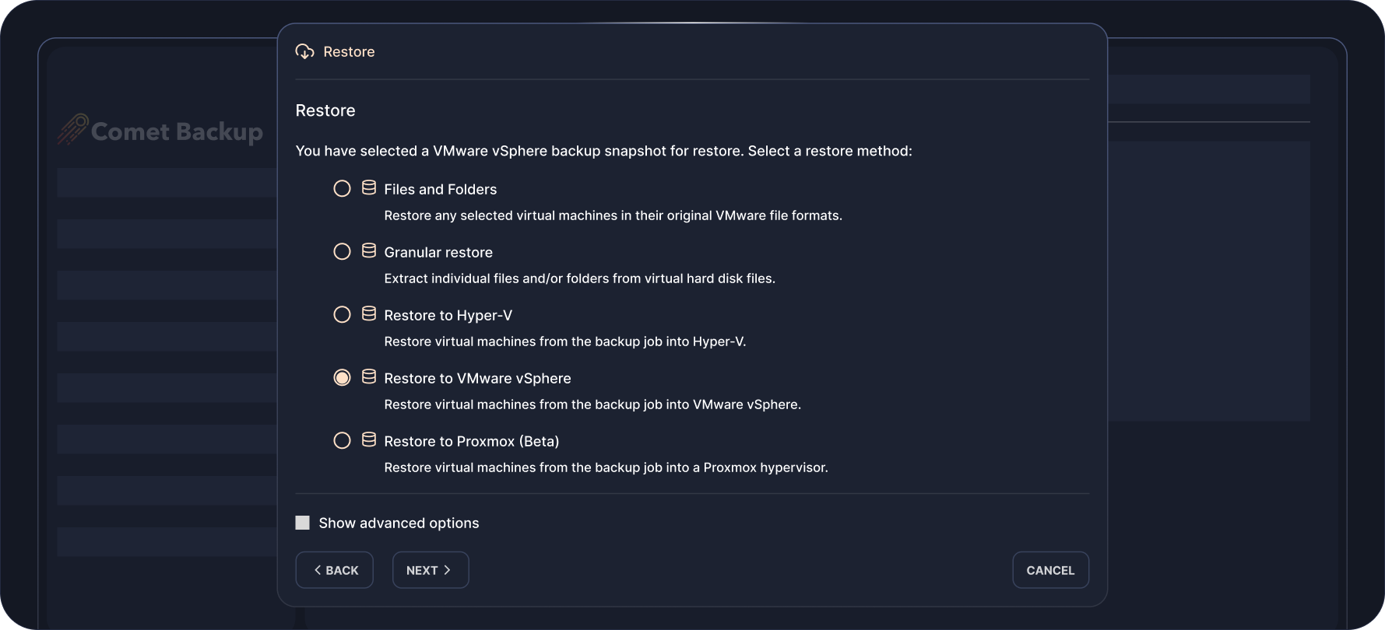Click the database icon beside Restore to Hyper-V
The width and height of the screenshot is (1385, 630).
click(x=369, y=314)
